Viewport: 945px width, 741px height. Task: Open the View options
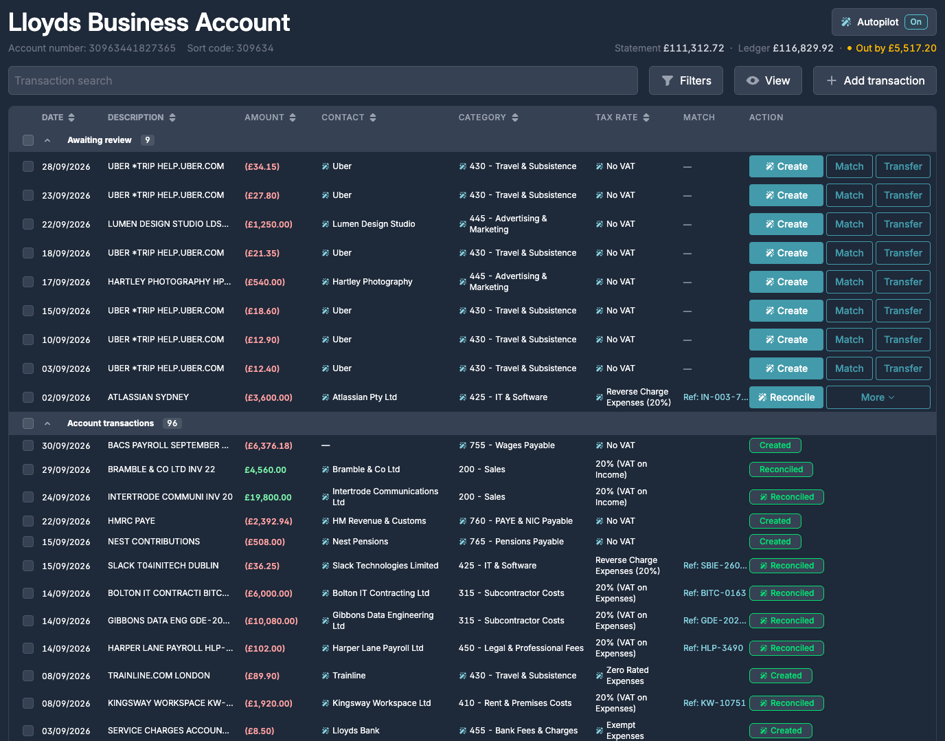pyautogui.click(x=768, y=80)
